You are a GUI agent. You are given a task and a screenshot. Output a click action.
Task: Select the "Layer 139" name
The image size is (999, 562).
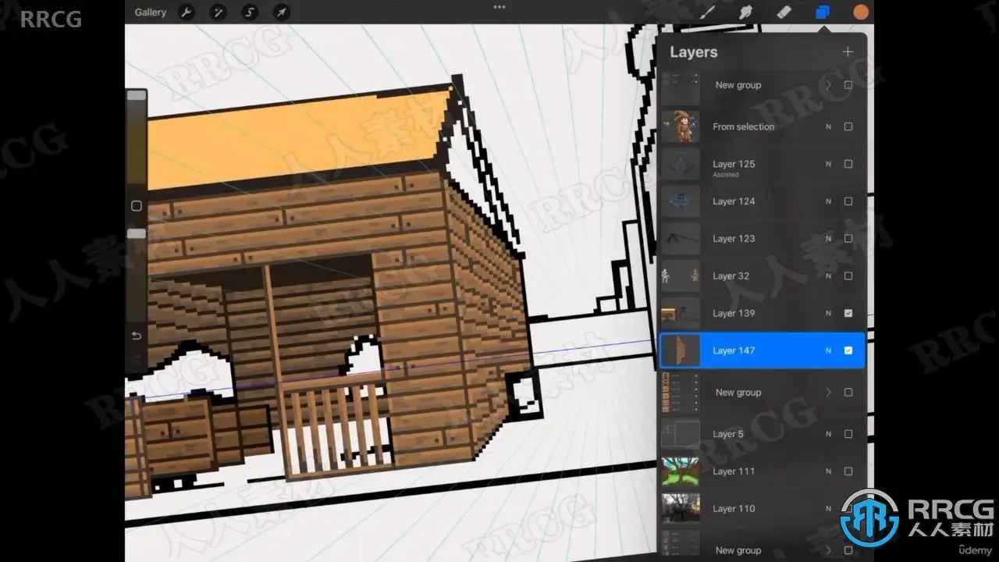(734, 313)
